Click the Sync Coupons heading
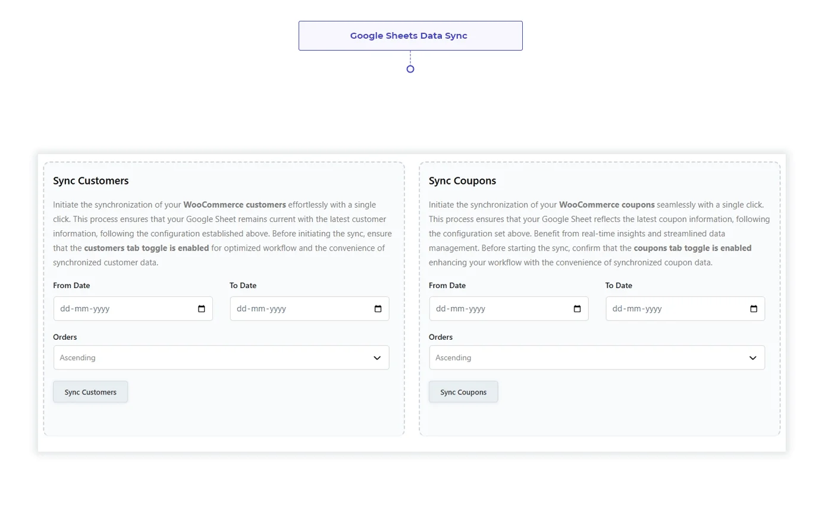 [x=462, y=181]
